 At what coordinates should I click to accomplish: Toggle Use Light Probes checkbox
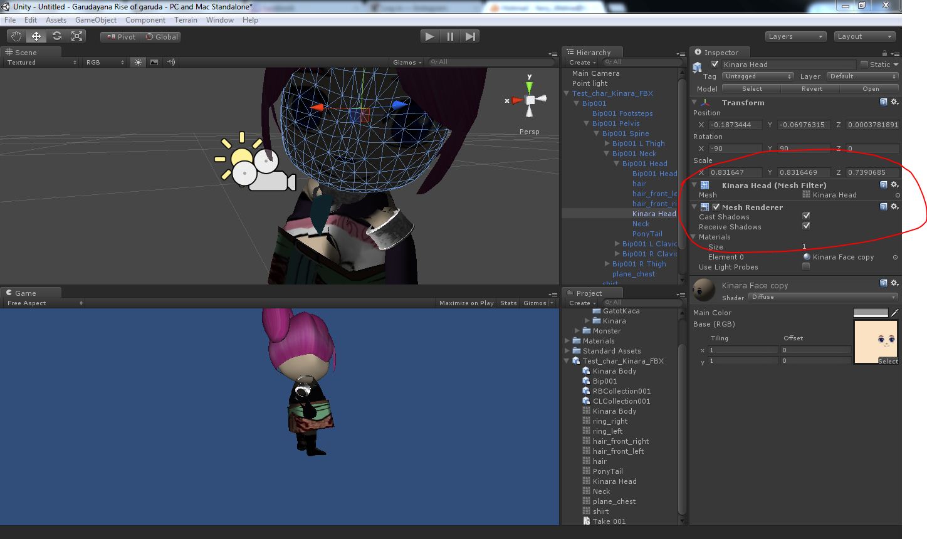click(806, 266)
